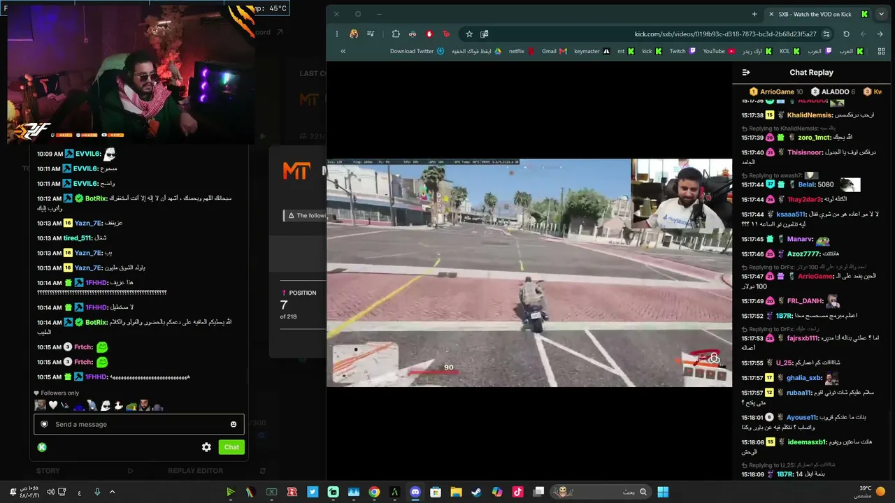Focus the Send a message field
This screenshot has height=503, width=895.
(139, 424)
